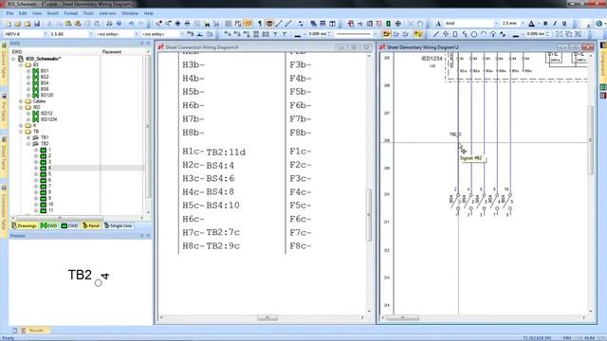Open the Print icon in the toolbar
The width and height of the screenshot is (607, 341).
pyautogui.click(x=110, y=24)
